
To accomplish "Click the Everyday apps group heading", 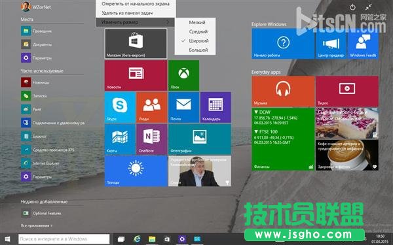I will pos(266,73).
